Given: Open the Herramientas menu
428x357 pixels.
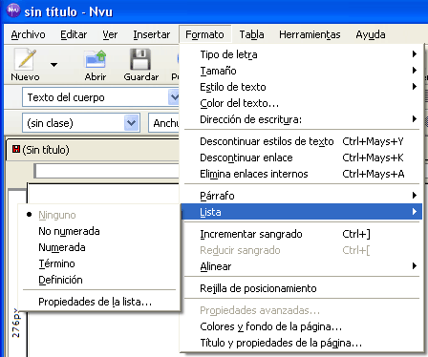Looking at the screenshot, I should [x=310, y=34].
